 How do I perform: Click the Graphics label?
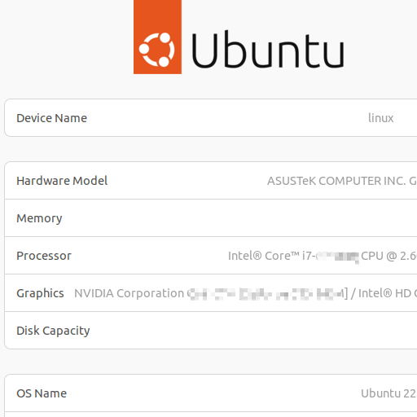(40, 293)
